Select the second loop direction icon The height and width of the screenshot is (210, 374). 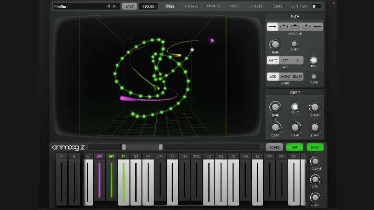[x=283, y=26]
